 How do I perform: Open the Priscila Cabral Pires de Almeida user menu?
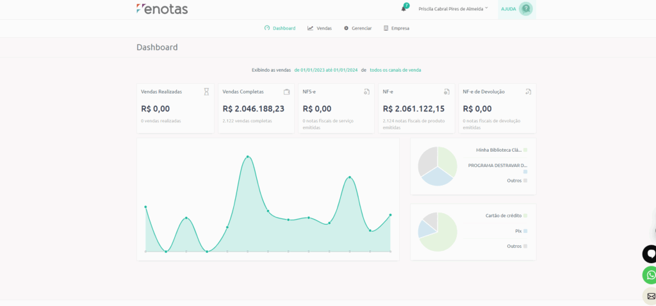pos(453,9)
